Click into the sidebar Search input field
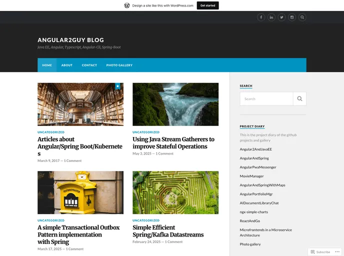This screenshot has height=256, width=344. [266, 98]
